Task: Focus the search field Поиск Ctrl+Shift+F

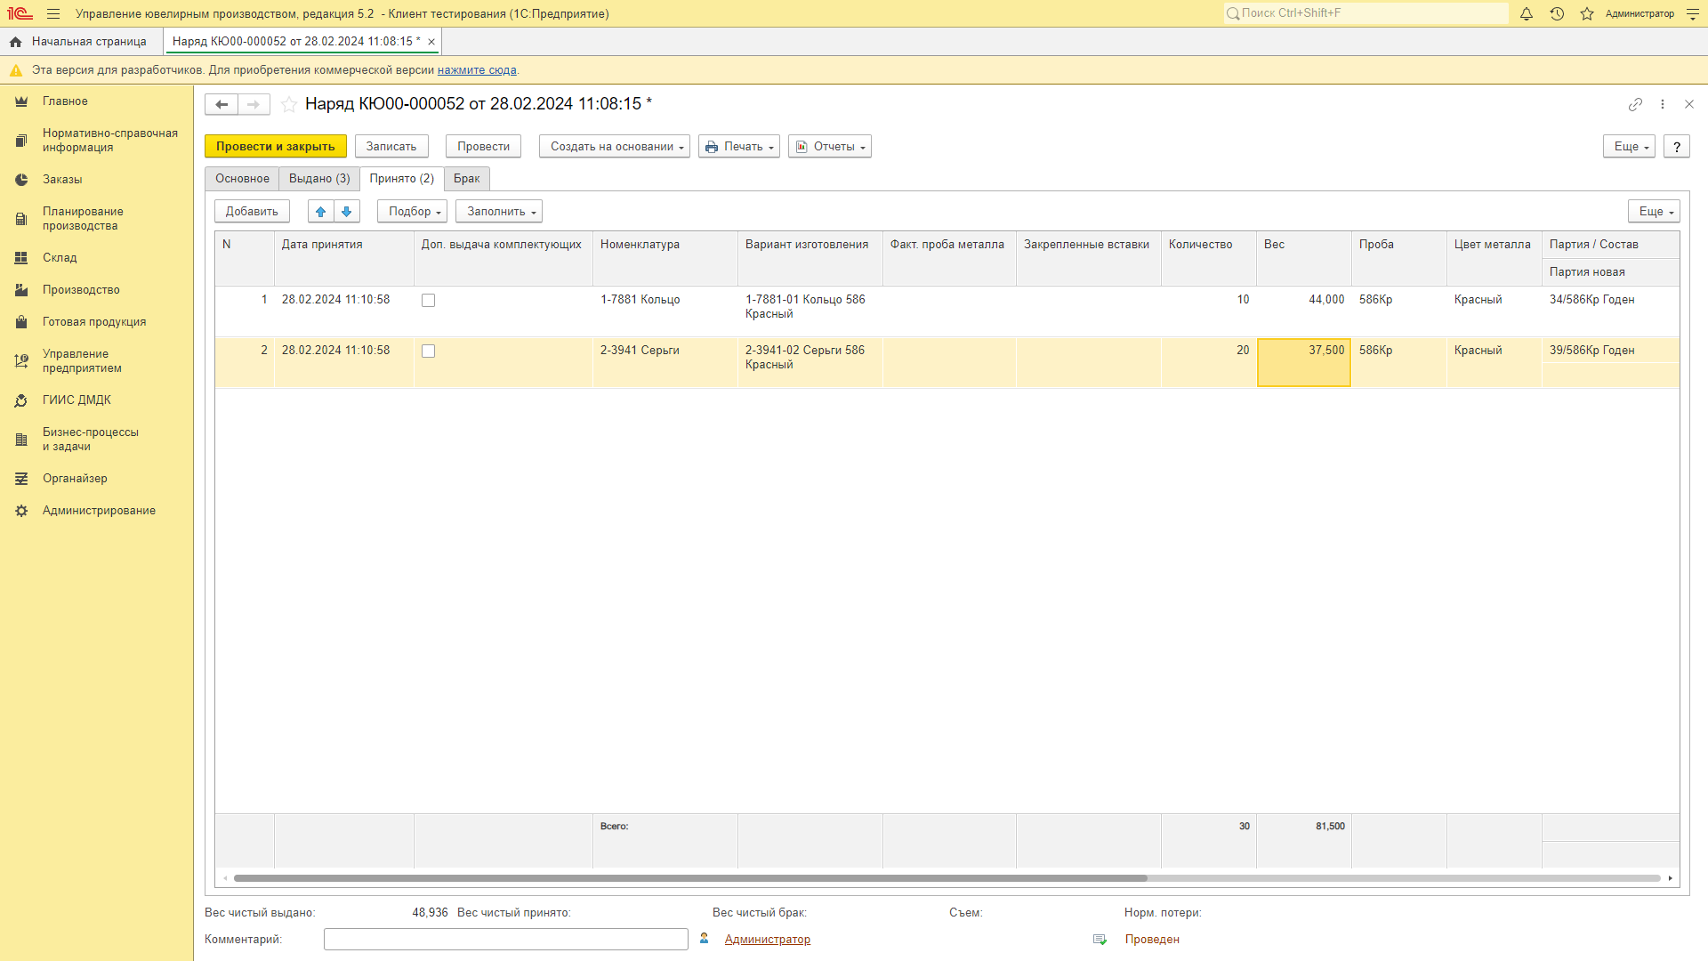Action: 1366,13
